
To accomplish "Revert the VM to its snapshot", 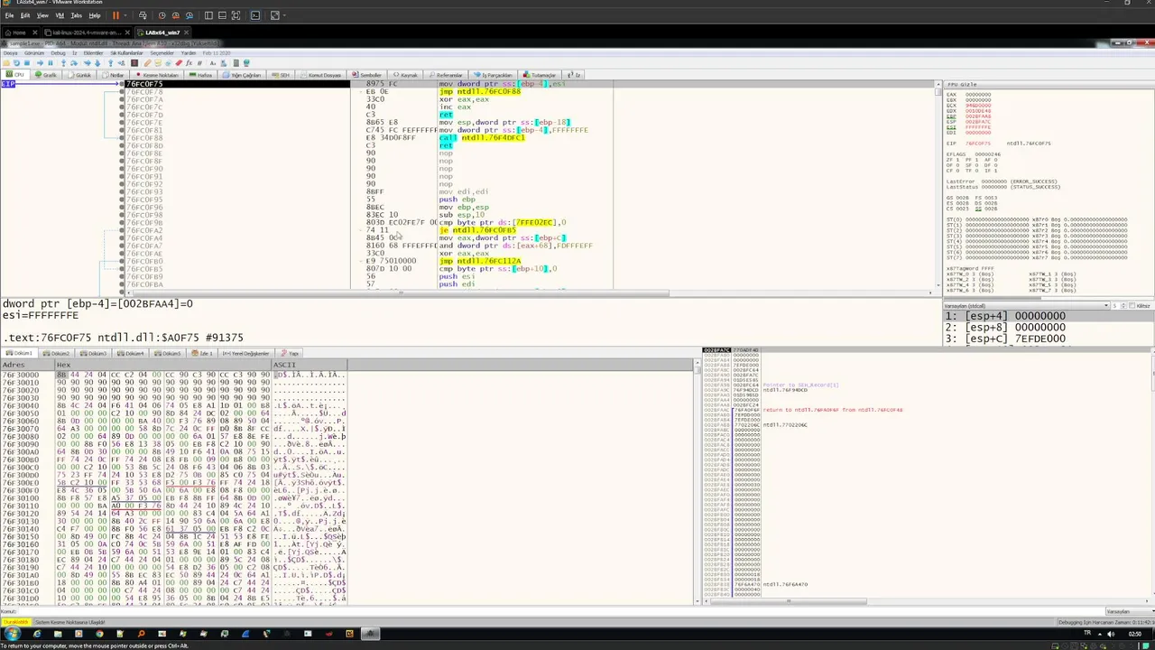I will point(176,15).
